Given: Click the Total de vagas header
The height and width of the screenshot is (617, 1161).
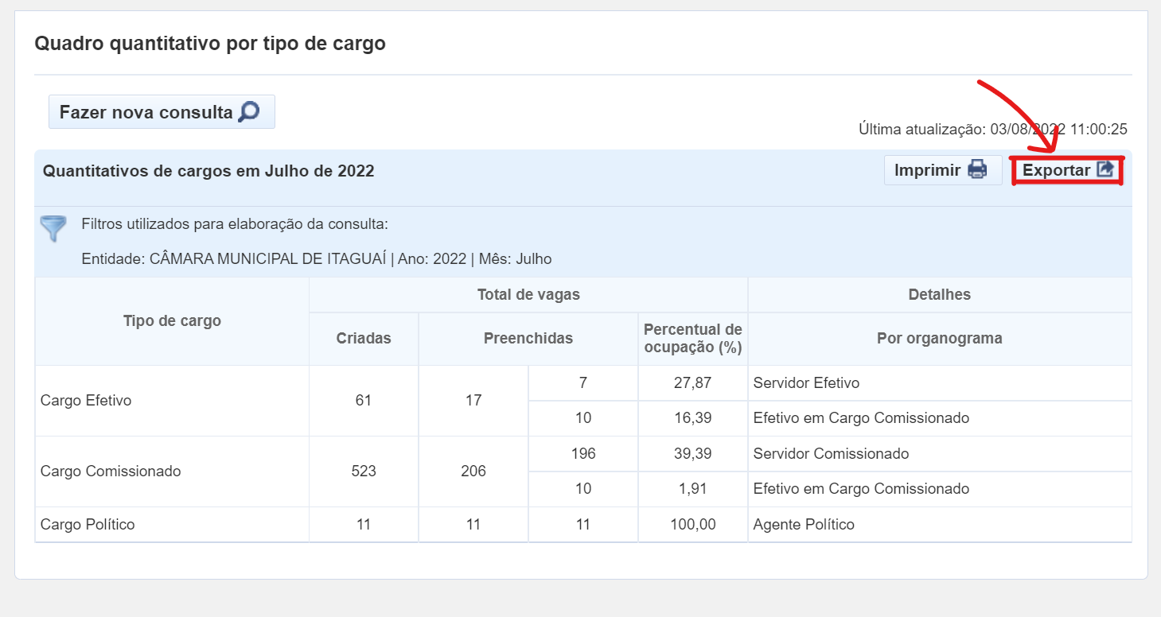Looking at the screenshot, I should (x=528, y=295).
